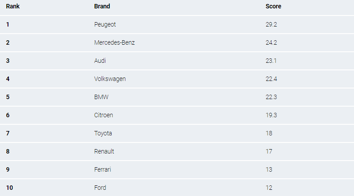Click the Ford brand name
354x196 pixels.
pos(100,188)
